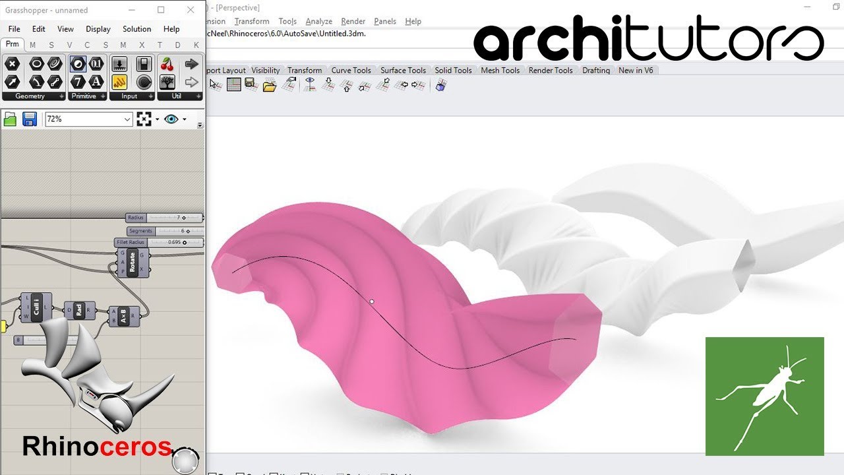Click the four-viewports grid icon in Rhino
Viewport: 844px width, 475px height.
[233, 84]
